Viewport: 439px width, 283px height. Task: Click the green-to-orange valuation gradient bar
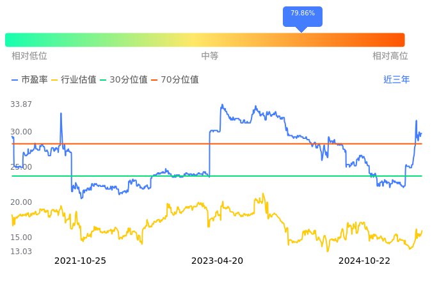205,40
